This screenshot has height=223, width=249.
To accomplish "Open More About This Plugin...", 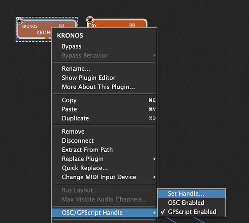I will (x=104, y=87).
